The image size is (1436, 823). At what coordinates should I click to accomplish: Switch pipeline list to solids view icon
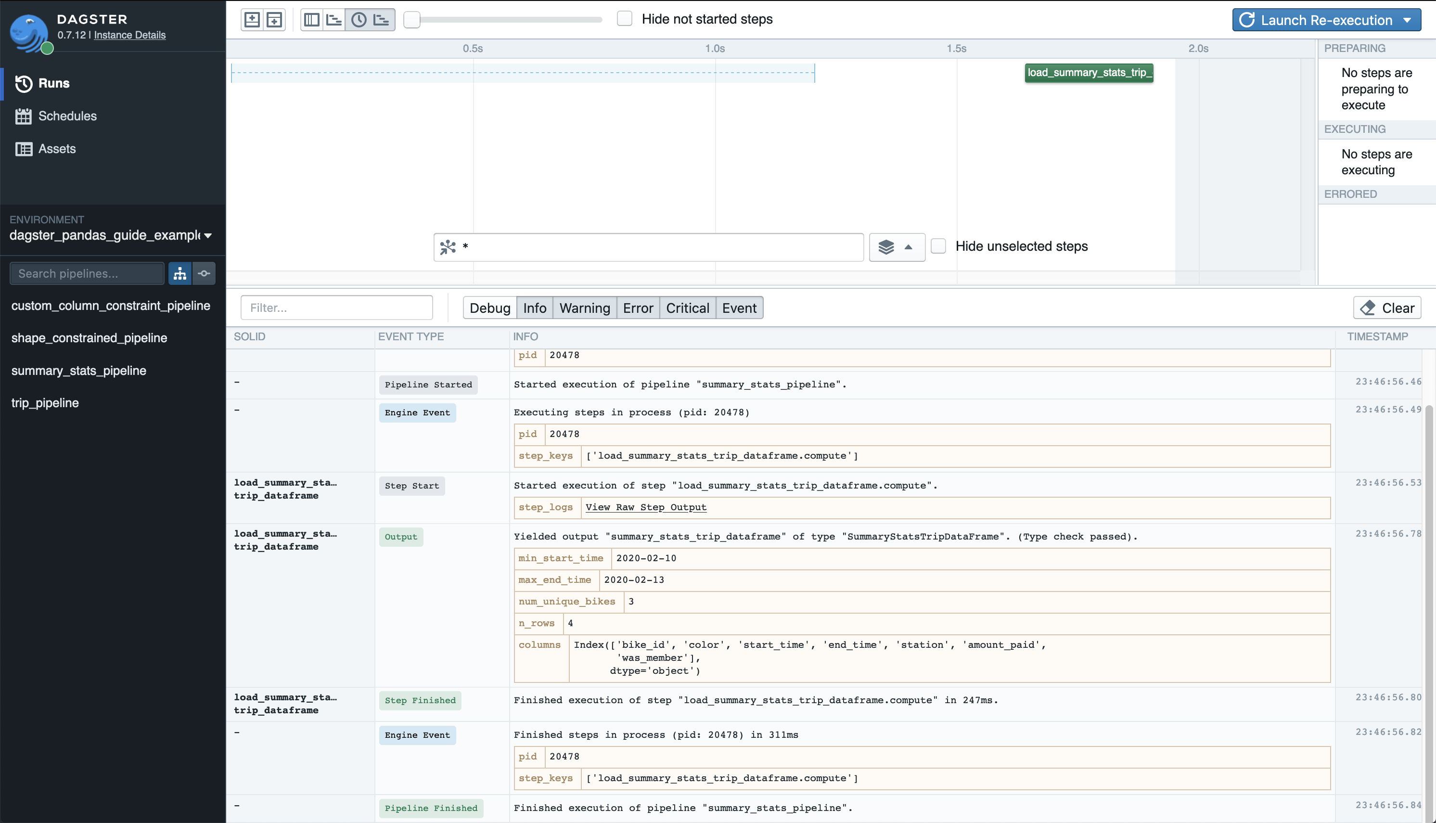pyautogui.click(x=204, y=273)
